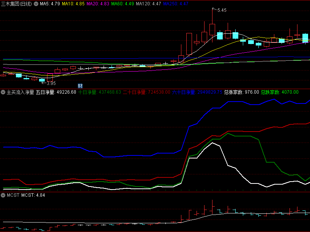Click the 十日净量: 437468.63 value

click(99, 92)
